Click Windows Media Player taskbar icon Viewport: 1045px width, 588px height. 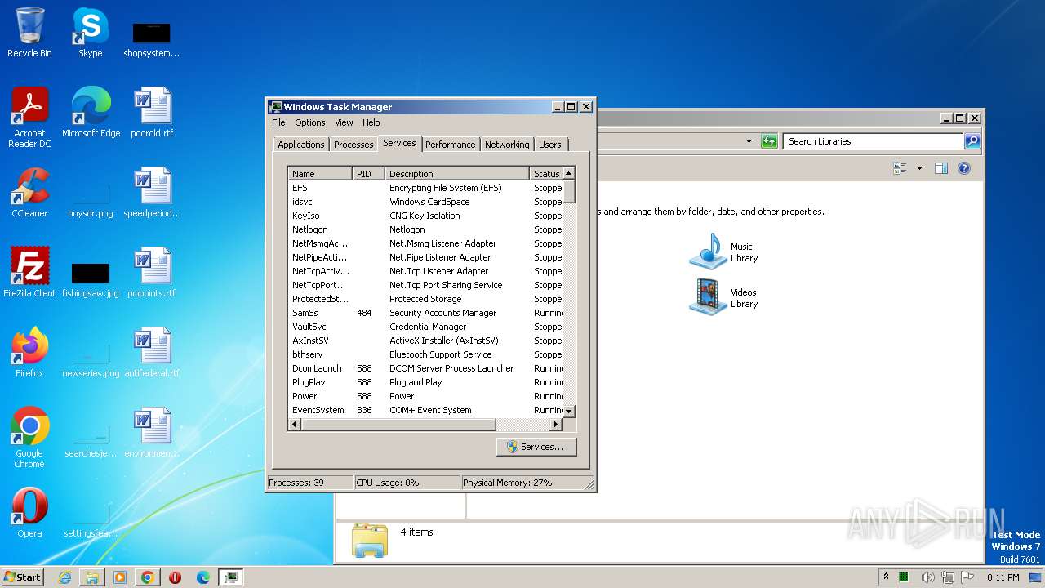coord(120,577)
